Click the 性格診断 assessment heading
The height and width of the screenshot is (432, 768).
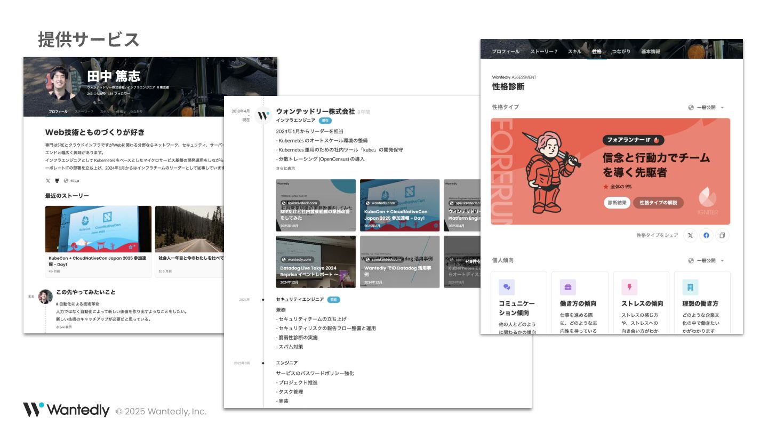508,86
